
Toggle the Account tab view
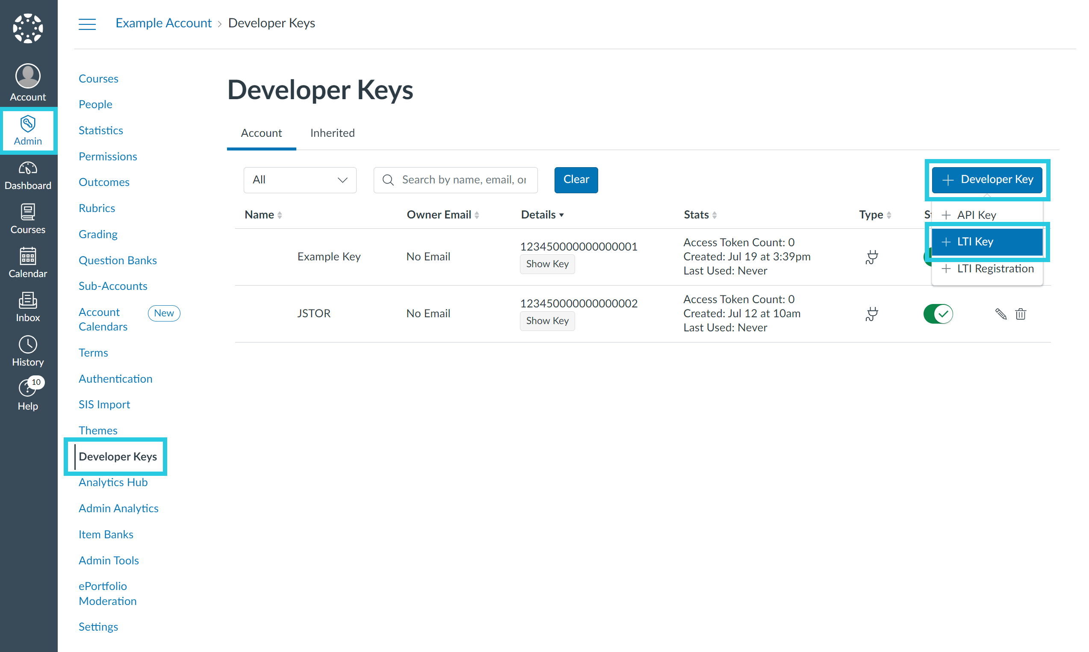[x=262, y=133]
